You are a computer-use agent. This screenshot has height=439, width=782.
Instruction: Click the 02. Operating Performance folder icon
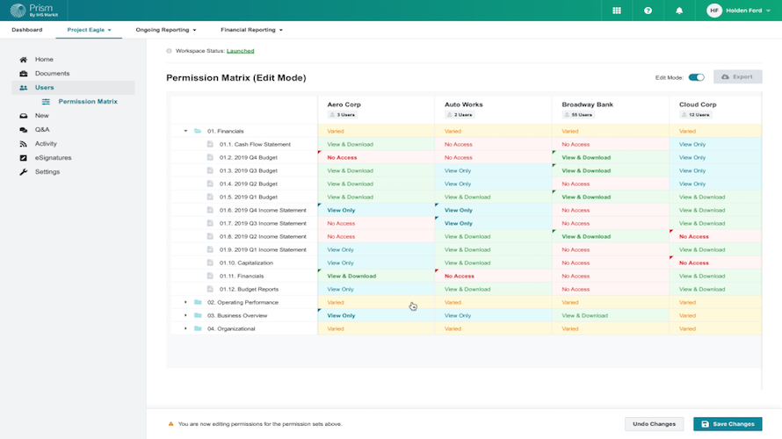point(198,302)
